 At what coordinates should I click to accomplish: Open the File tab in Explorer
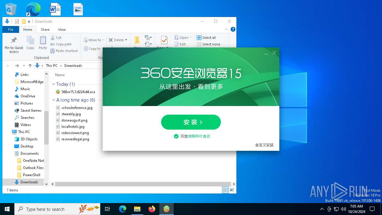[x=11, y=30]
